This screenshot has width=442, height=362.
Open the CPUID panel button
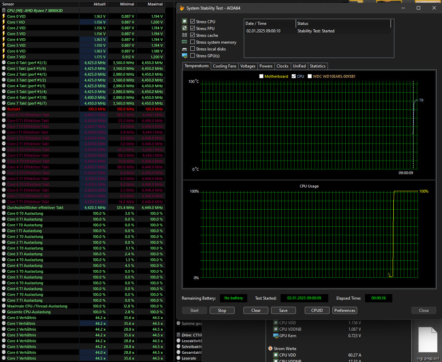coord(317,311)
